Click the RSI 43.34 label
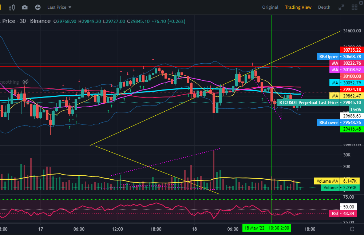The width and height of the screenshot is (364, 235). coord(343,214)
